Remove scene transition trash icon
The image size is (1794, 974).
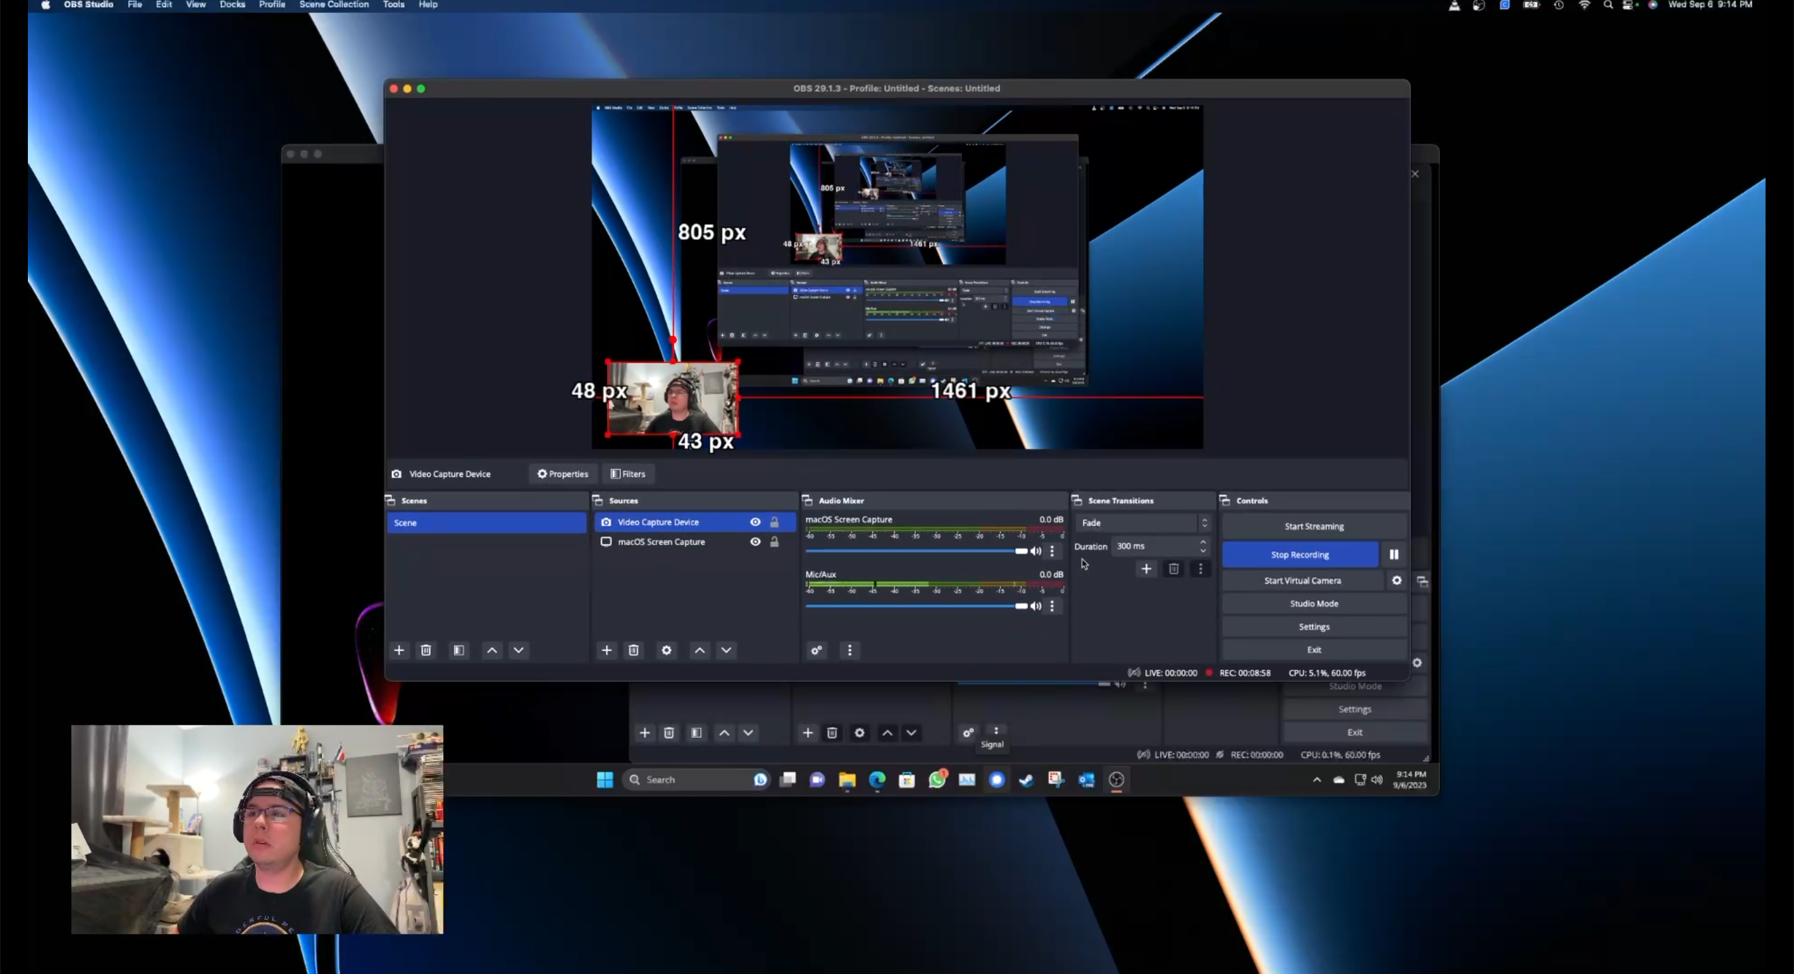click(x=1173, y=569)
